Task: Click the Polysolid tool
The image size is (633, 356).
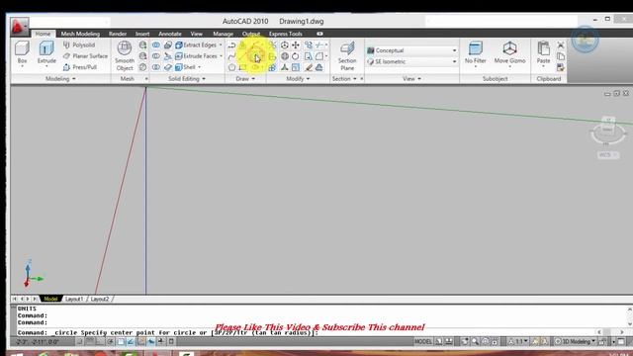Action: pyautogui.click(x=79, y=44)
